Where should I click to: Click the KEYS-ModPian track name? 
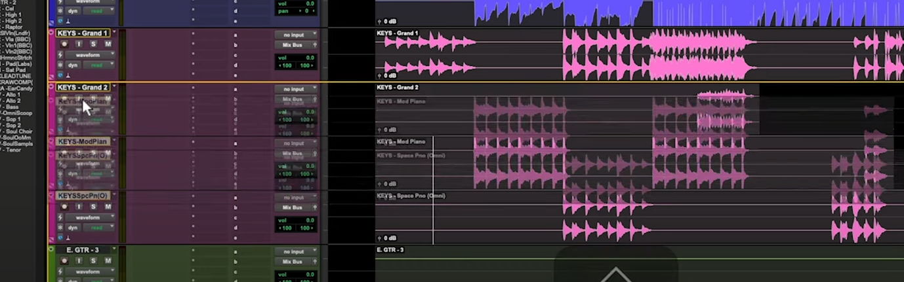82,141
